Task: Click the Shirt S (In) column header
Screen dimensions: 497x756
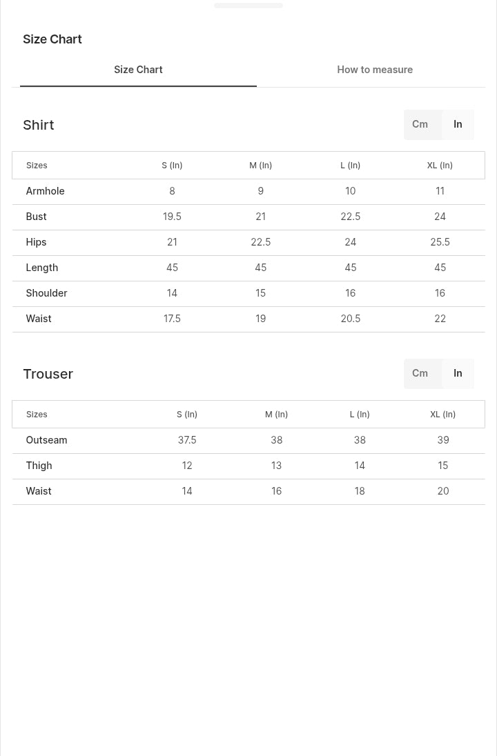Action: 172,166
